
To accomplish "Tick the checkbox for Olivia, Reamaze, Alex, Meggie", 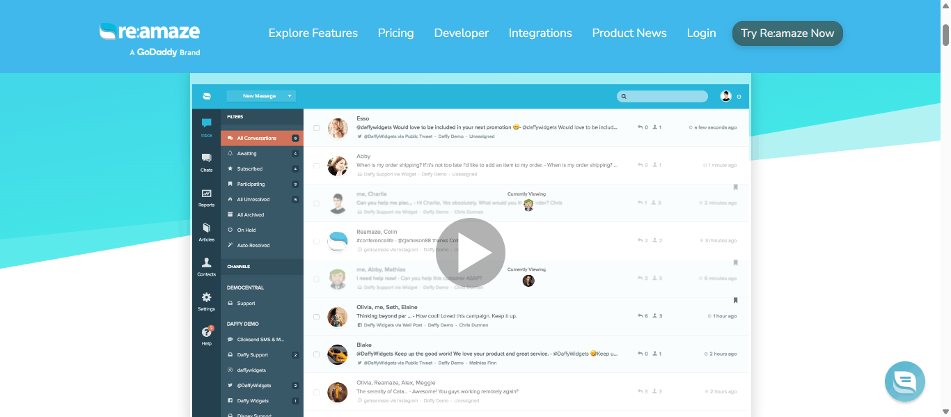I will pos(316,392).
